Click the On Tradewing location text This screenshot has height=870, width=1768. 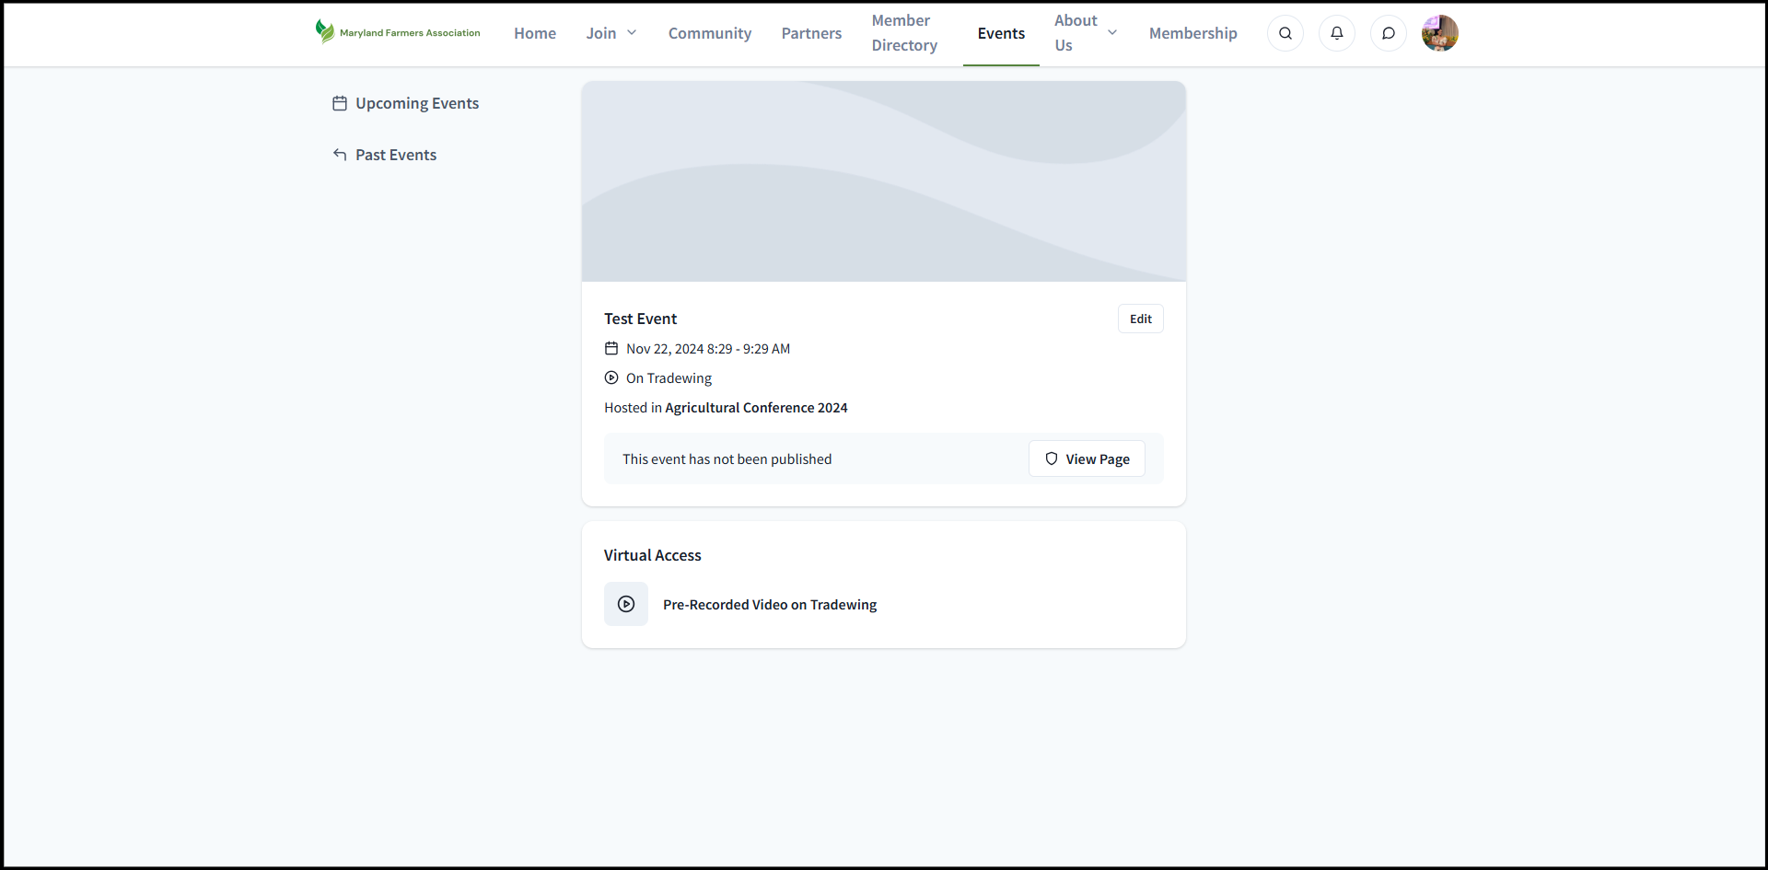pos(669,377)
